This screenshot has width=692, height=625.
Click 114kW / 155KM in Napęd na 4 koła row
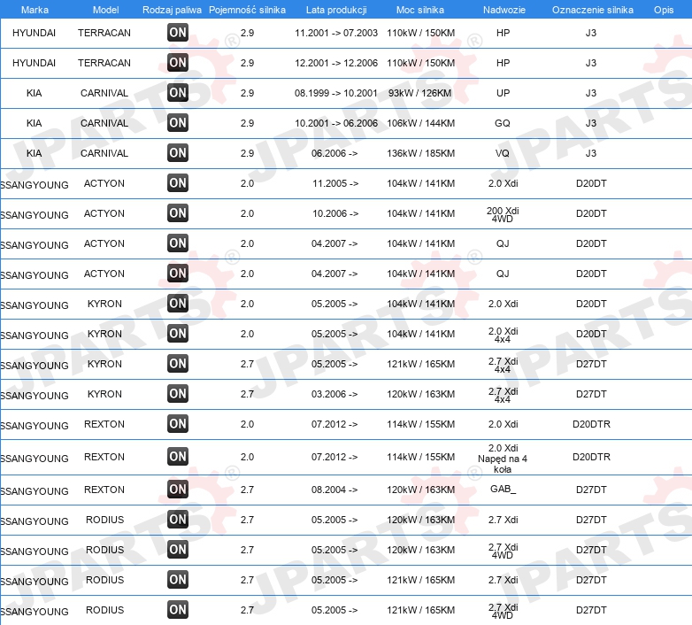point(420,457)
